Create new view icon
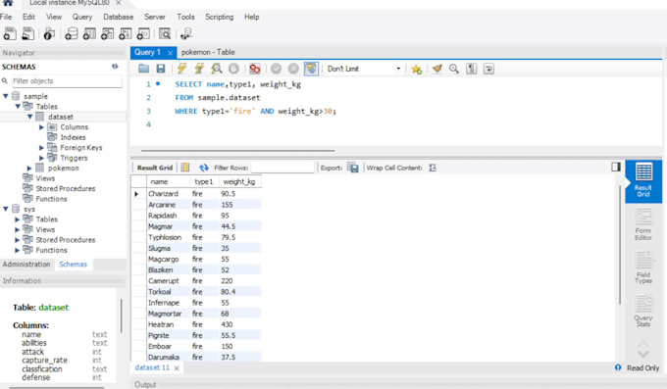Screen dimensions: 667x389 point(107,33)
